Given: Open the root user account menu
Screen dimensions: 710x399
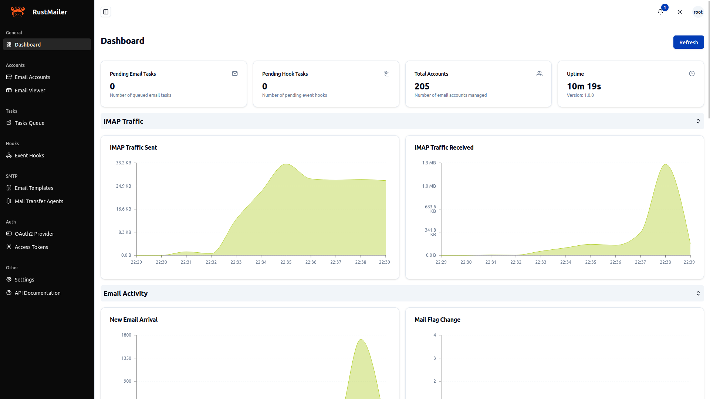Looking at the screenshot, I should click(x=698, y=12).
